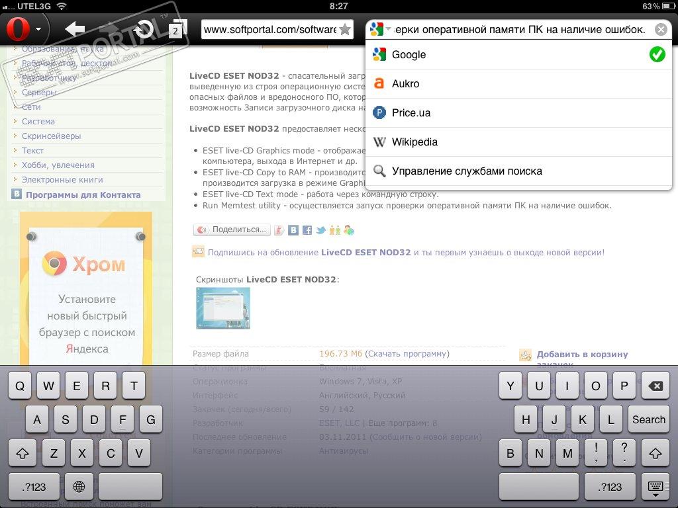Screen dimensions: 678x508
Task: Click the subscribe envelope icon
Action: click(198, 251)
